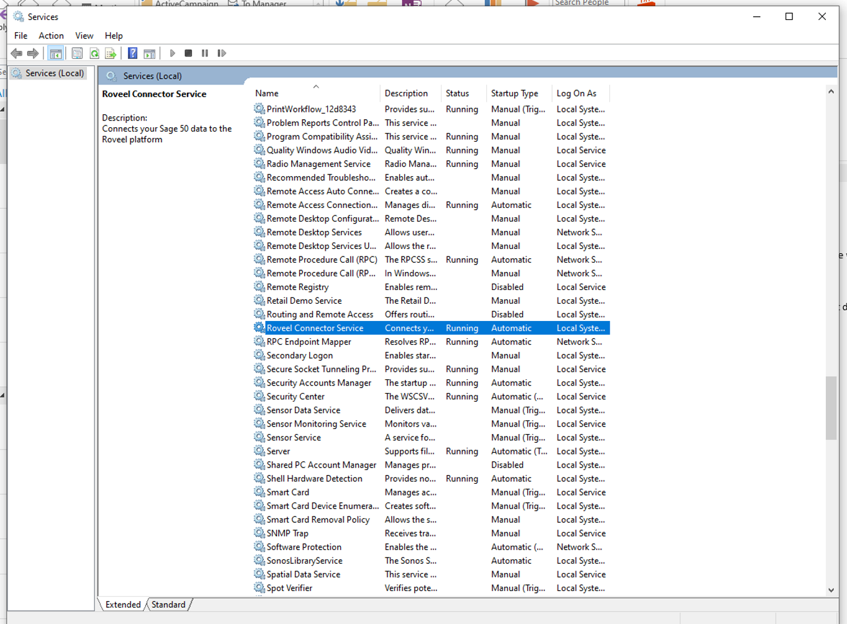Open the View menu
The image size is (847, 624).
click(x=84, y=35)
